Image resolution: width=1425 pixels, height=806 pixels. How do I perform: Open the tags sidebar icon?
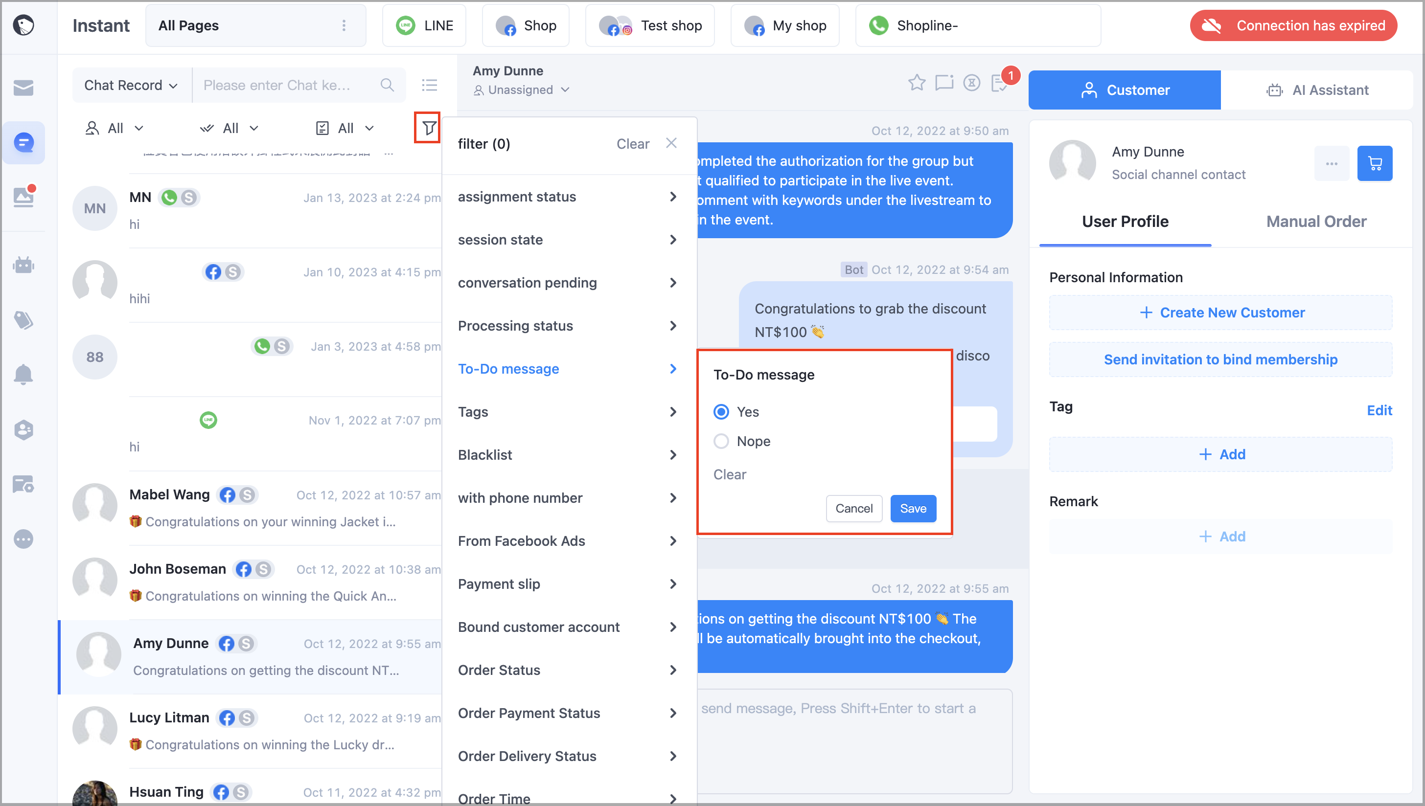23,319
